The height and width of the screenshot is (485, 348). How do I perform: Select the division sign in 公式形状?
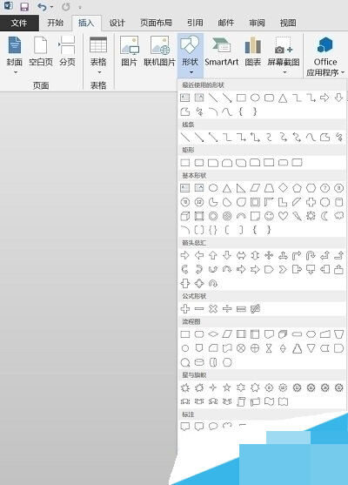pos(227,309)
